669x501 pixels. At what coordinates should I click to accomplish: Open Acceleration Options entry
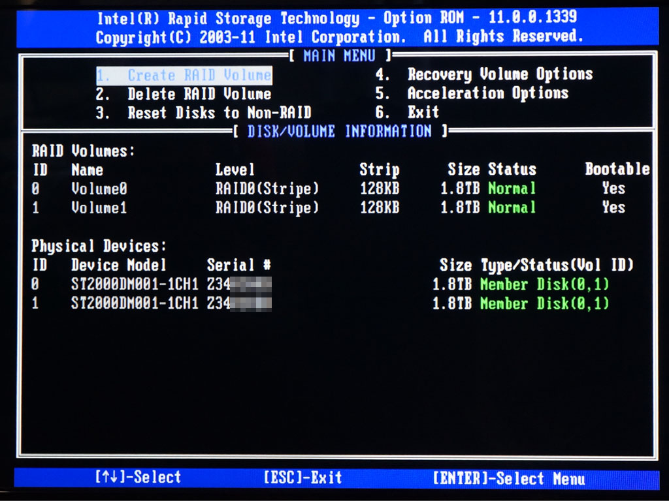[472, 93]
